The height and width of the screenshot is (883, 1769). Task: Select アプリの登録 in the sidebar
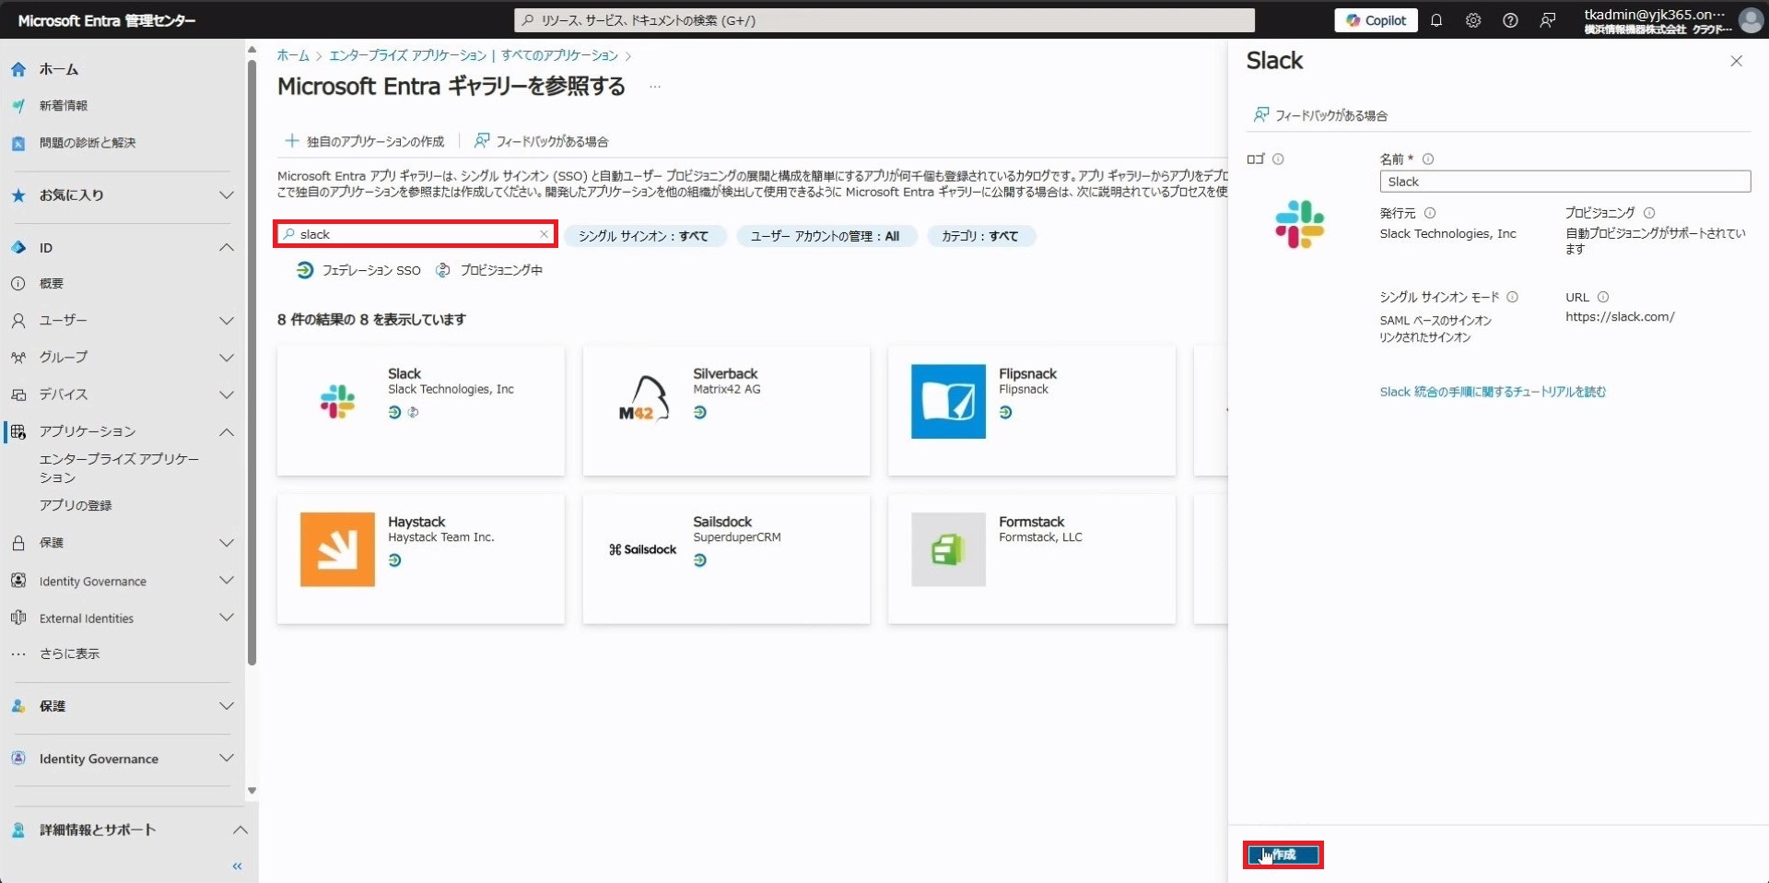pos(76,506)
